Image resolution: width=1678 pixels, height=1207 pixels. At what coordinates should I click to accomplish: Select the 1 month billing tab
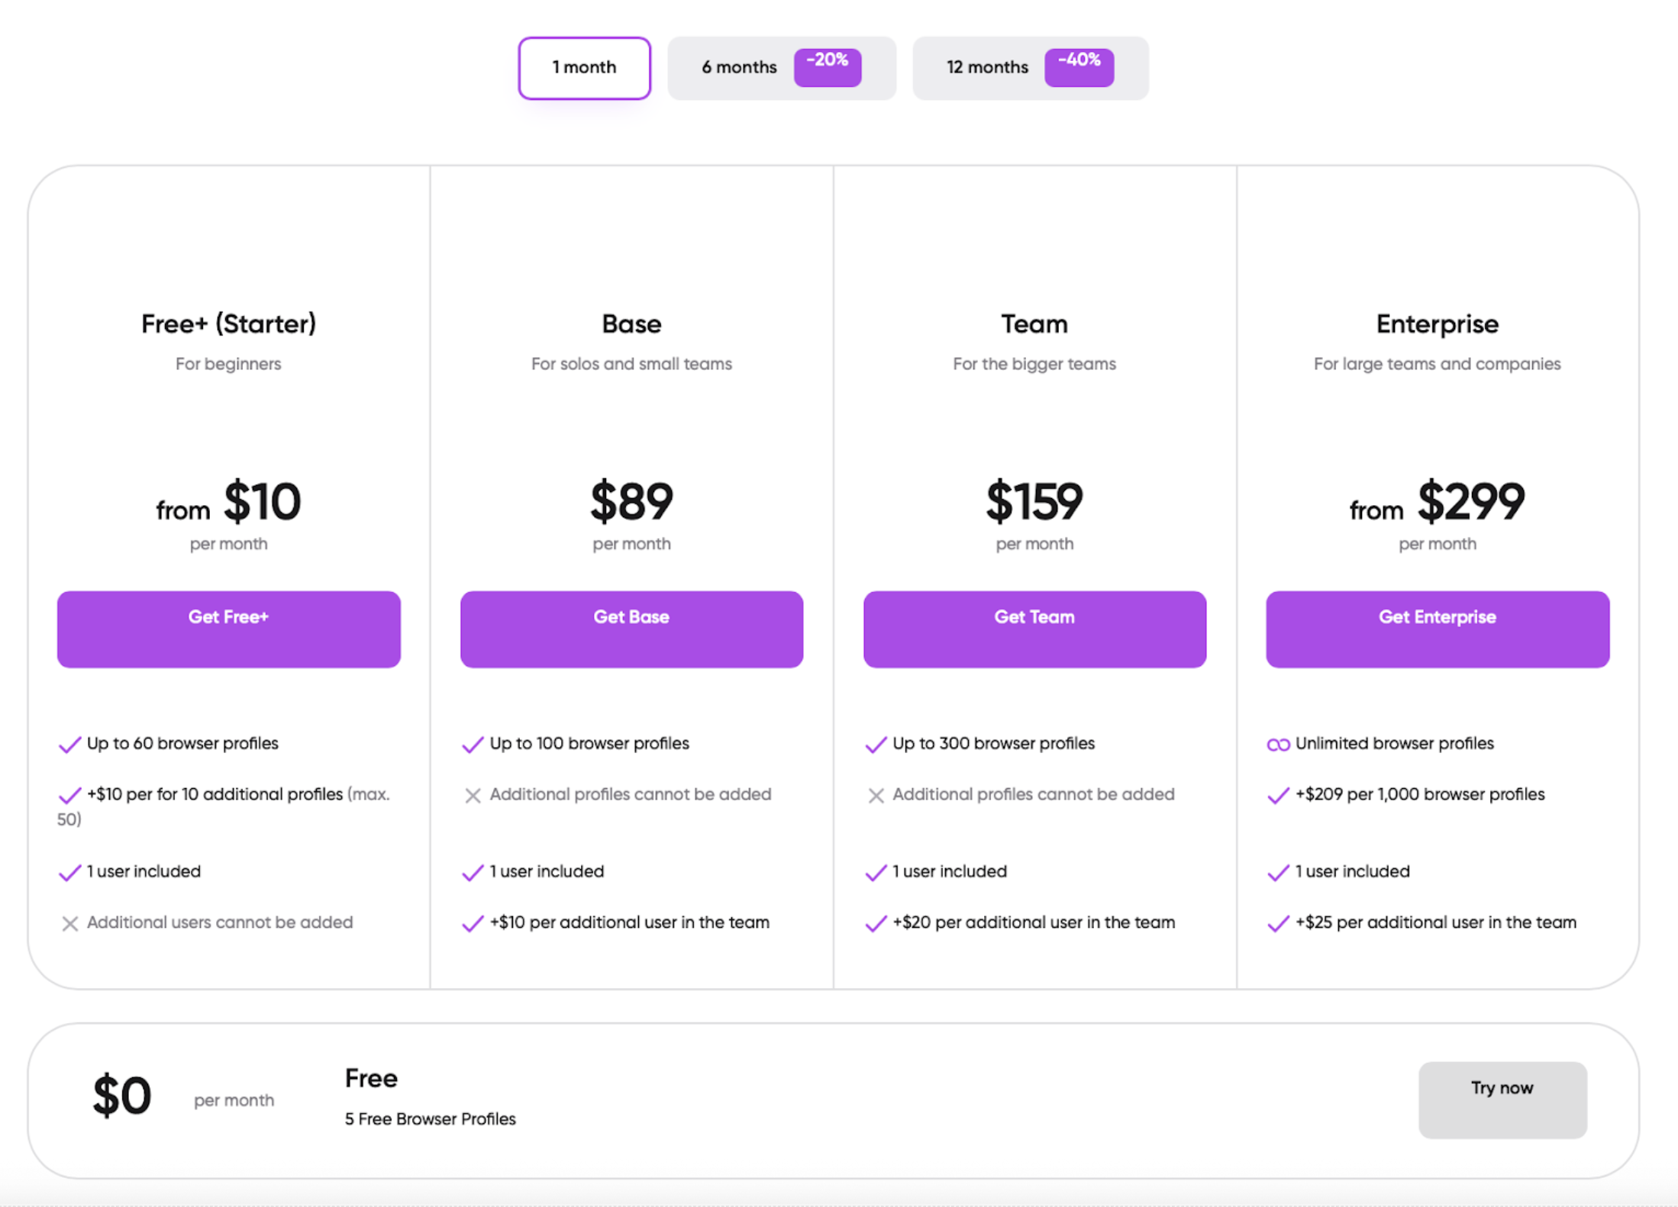pyautogui.click(x=584, y=68)
